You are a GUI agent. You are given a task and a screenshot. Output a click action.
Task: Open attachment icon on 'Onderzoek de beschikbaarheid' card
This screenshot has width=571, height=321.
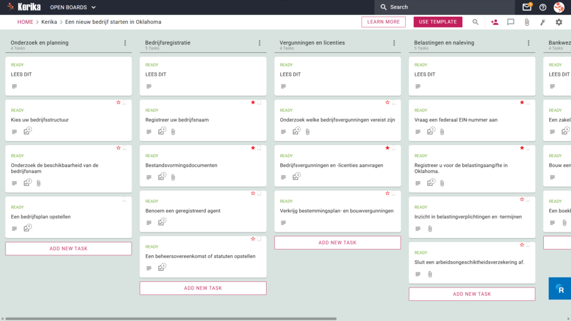click(38, 183)
